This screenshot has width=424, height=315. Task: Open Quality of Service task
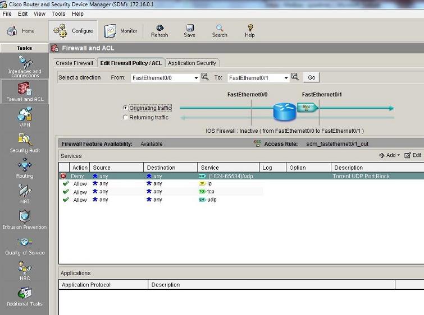(x=24, y=245)
